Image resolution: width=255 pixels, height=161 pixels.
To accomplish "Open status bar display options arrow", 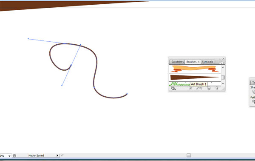I will [x=57, y=155].
